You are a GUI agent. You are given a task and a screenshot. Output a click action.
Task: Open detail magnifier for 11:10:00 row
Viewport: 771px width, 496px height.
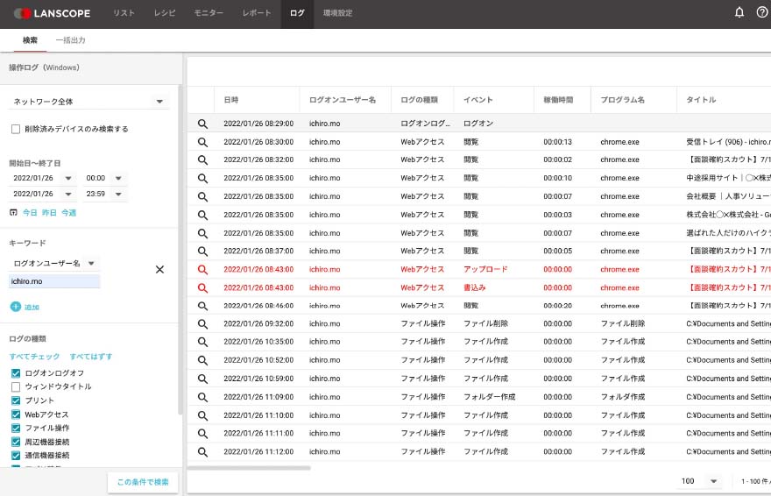pos(202,415)
